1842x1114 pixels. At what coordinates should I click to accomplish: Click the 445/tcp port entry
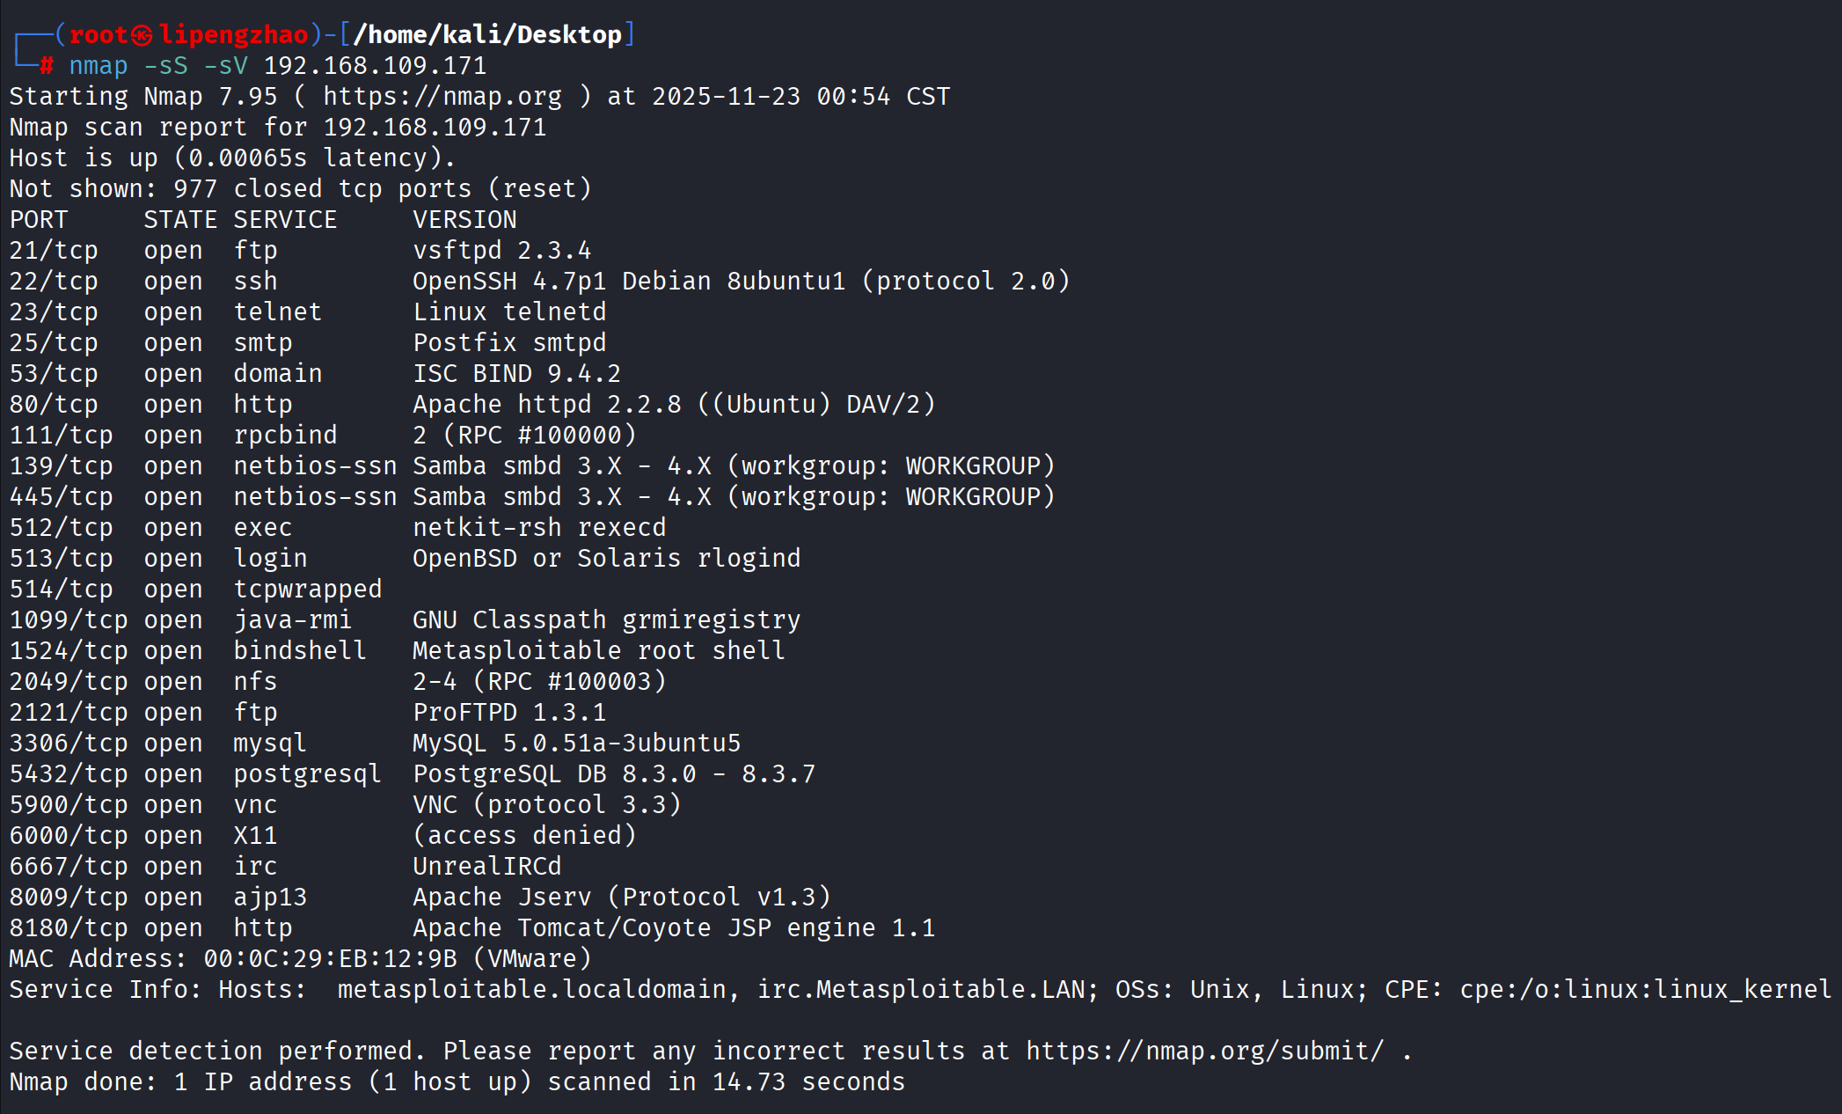(61, 497)
